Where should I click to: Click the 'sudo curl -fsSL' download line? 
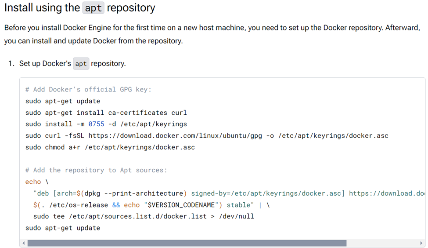(207, 135)
